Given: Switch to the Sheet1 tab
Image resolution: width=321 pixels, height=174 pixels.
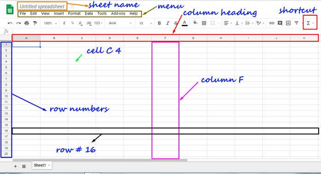Looking at the screenshot, I should pyautogui.click(x=40, y=165).
